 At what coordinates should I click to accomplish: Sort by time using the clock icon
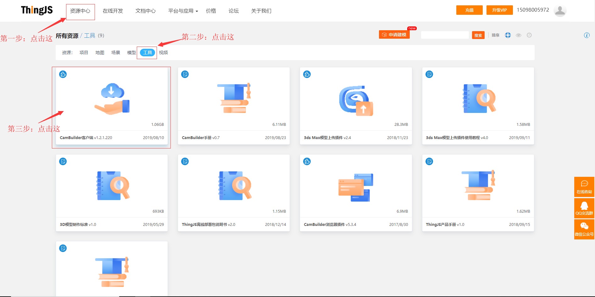529,35
